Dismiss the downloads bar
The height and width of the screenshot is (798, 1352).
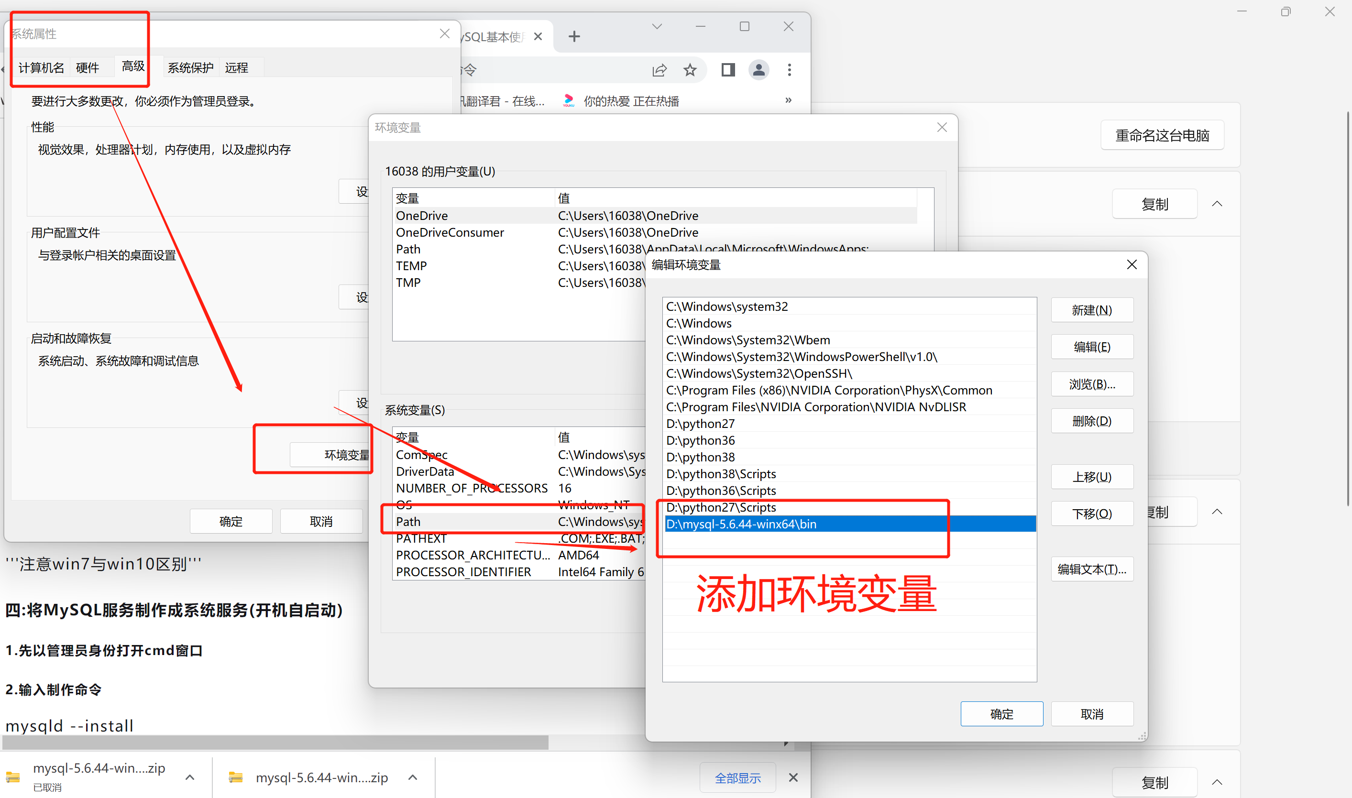tap(793, 777)
